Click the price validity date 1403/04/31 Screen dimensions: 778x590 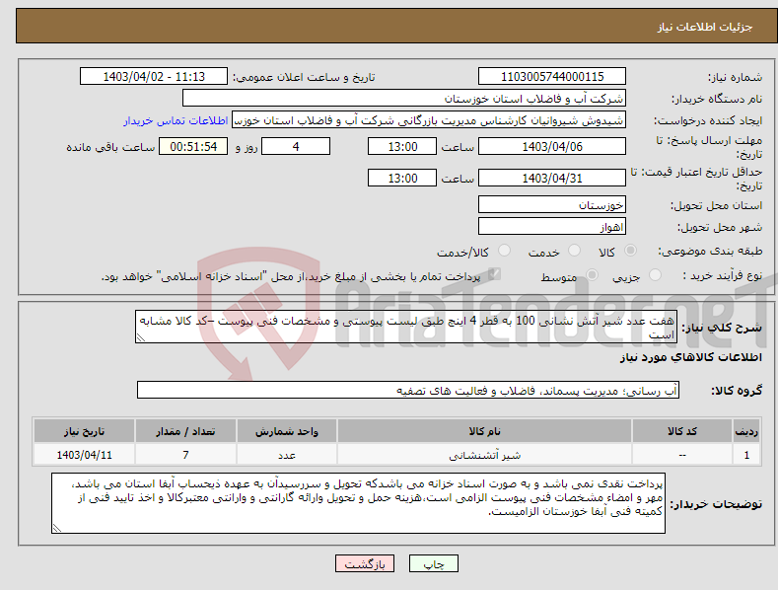point(552,178)
